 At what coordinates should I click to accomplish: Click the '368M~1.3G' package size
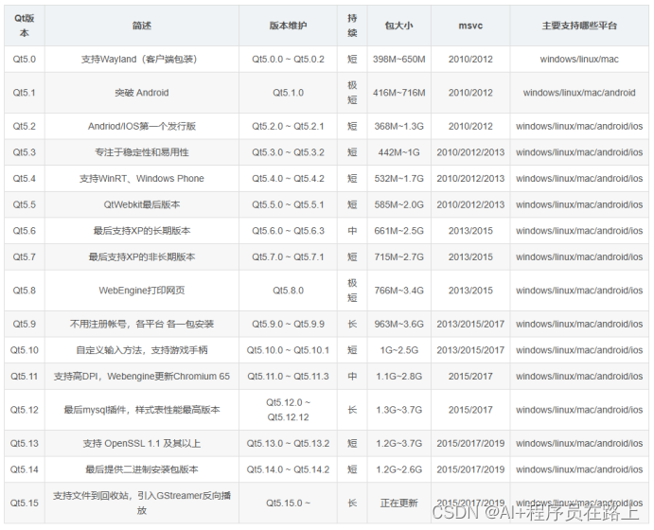398,127
